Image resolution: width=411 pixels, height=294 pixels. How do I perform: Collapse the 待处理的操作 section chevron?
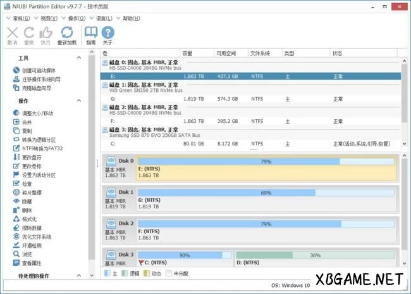(x=79, y=276)
